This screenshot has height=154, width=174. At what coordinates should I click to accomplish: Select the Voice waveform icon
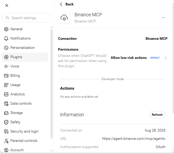coord(6,66)
